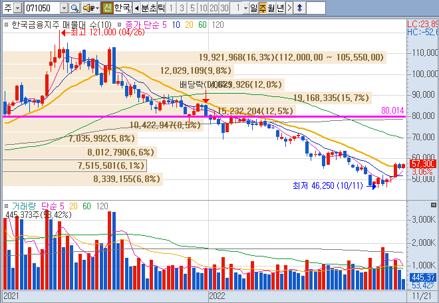Open the stock search magnifier

click(x=74, y=8)
